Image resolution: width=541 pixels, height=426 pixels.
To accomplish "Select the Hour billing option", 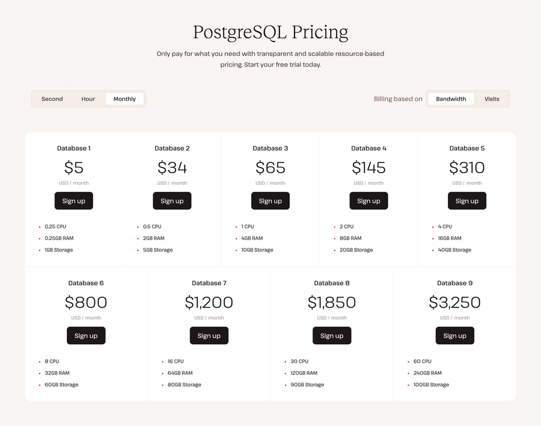I will (x=88, y=99).
